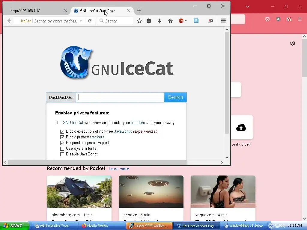Click IceCat scrollbar up arrow
The width and height of the screenshot is (307, 230).
[227, 30]
